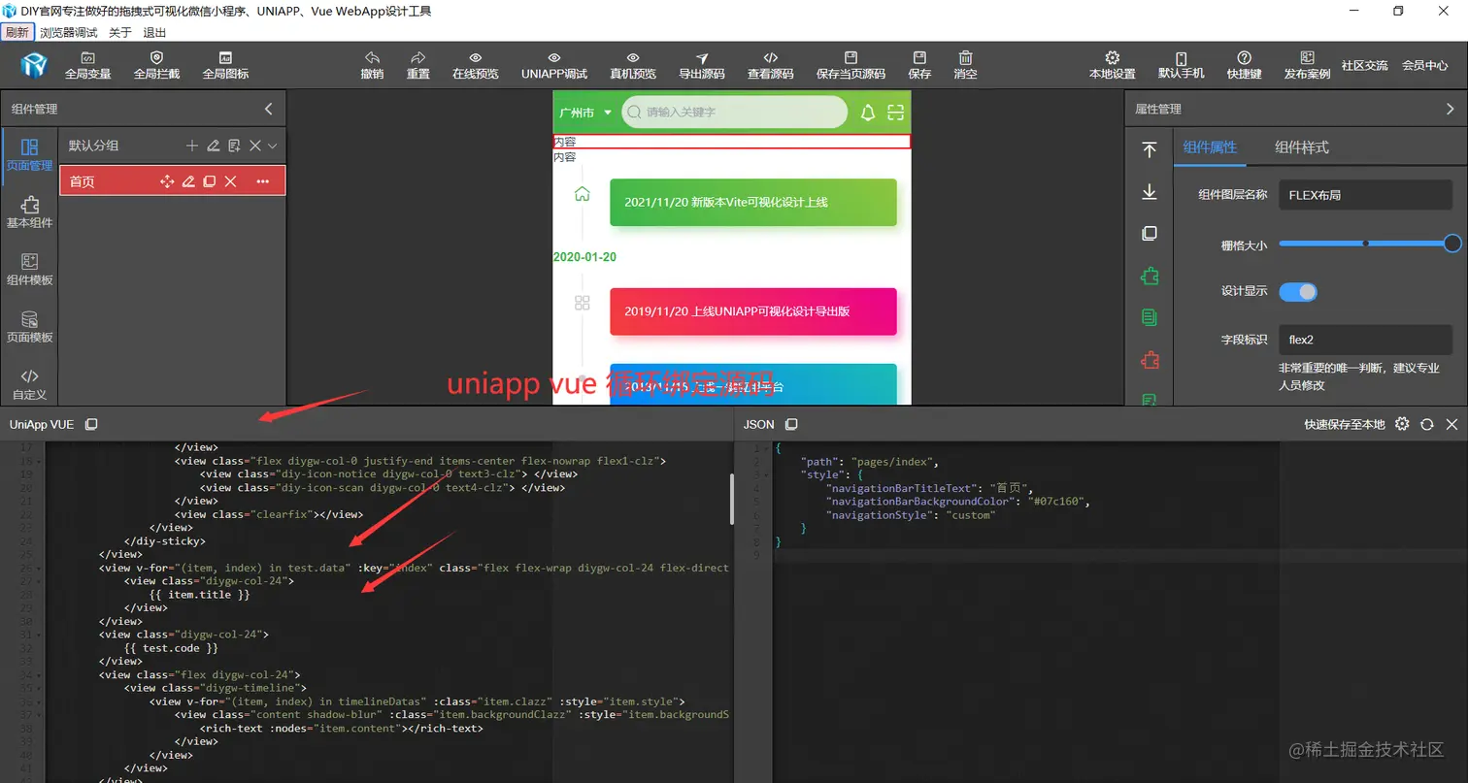Select 页面管理 in left sidebar
1468x783 pixels.
point(29,154)
